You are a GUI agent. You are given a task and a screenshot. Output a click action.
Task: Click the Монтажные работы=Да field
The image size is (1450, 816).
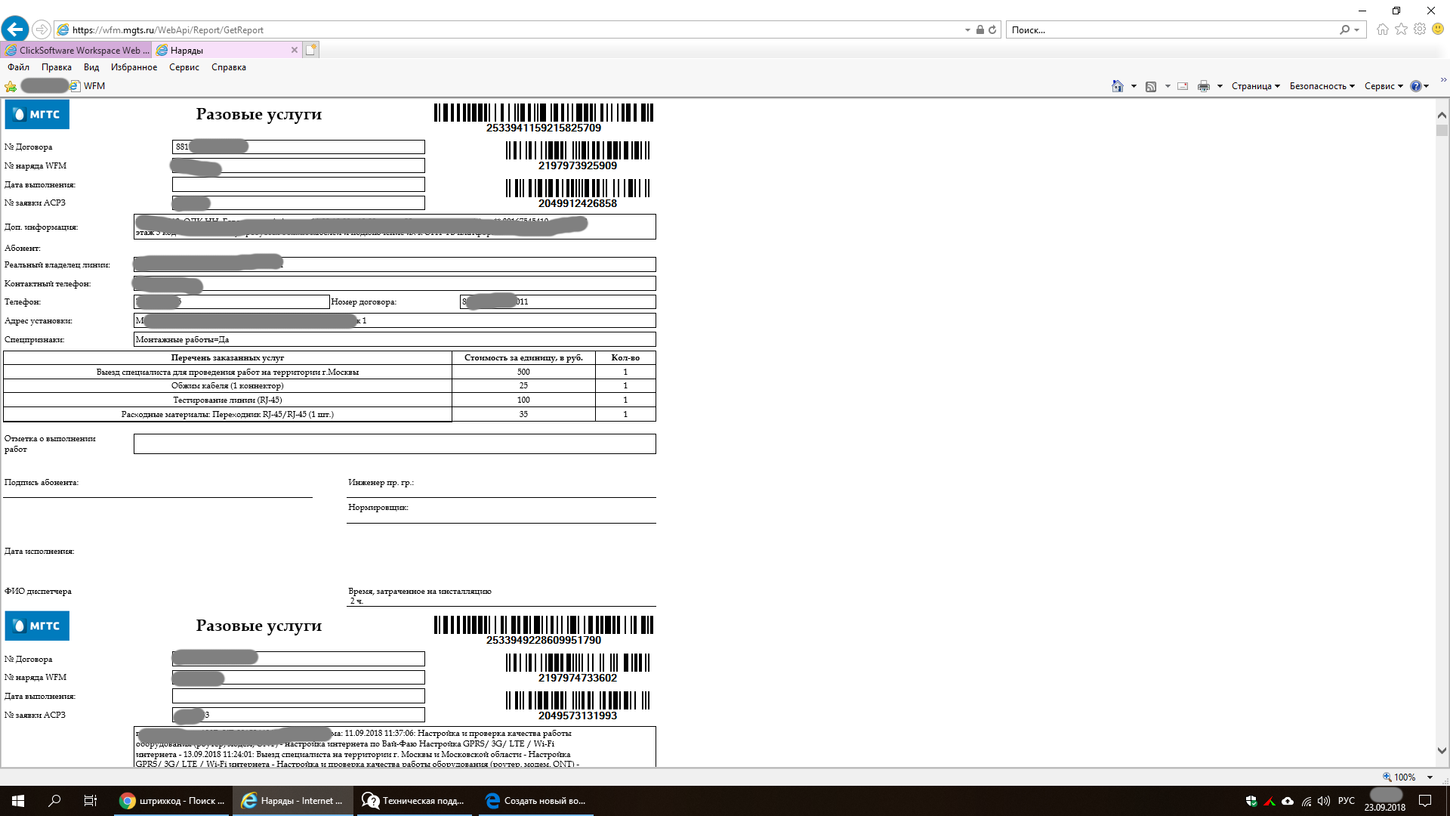coord(395,340)
